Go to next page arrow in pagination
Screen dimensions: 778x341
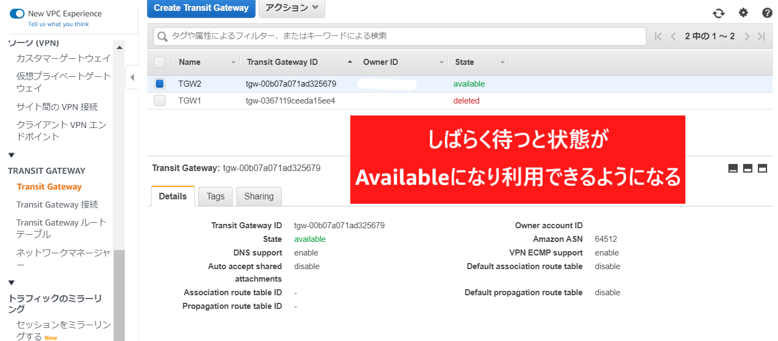pos(747,36)
